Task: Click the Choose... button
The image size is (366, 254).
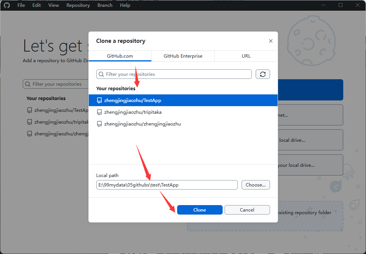Action: 256,185
